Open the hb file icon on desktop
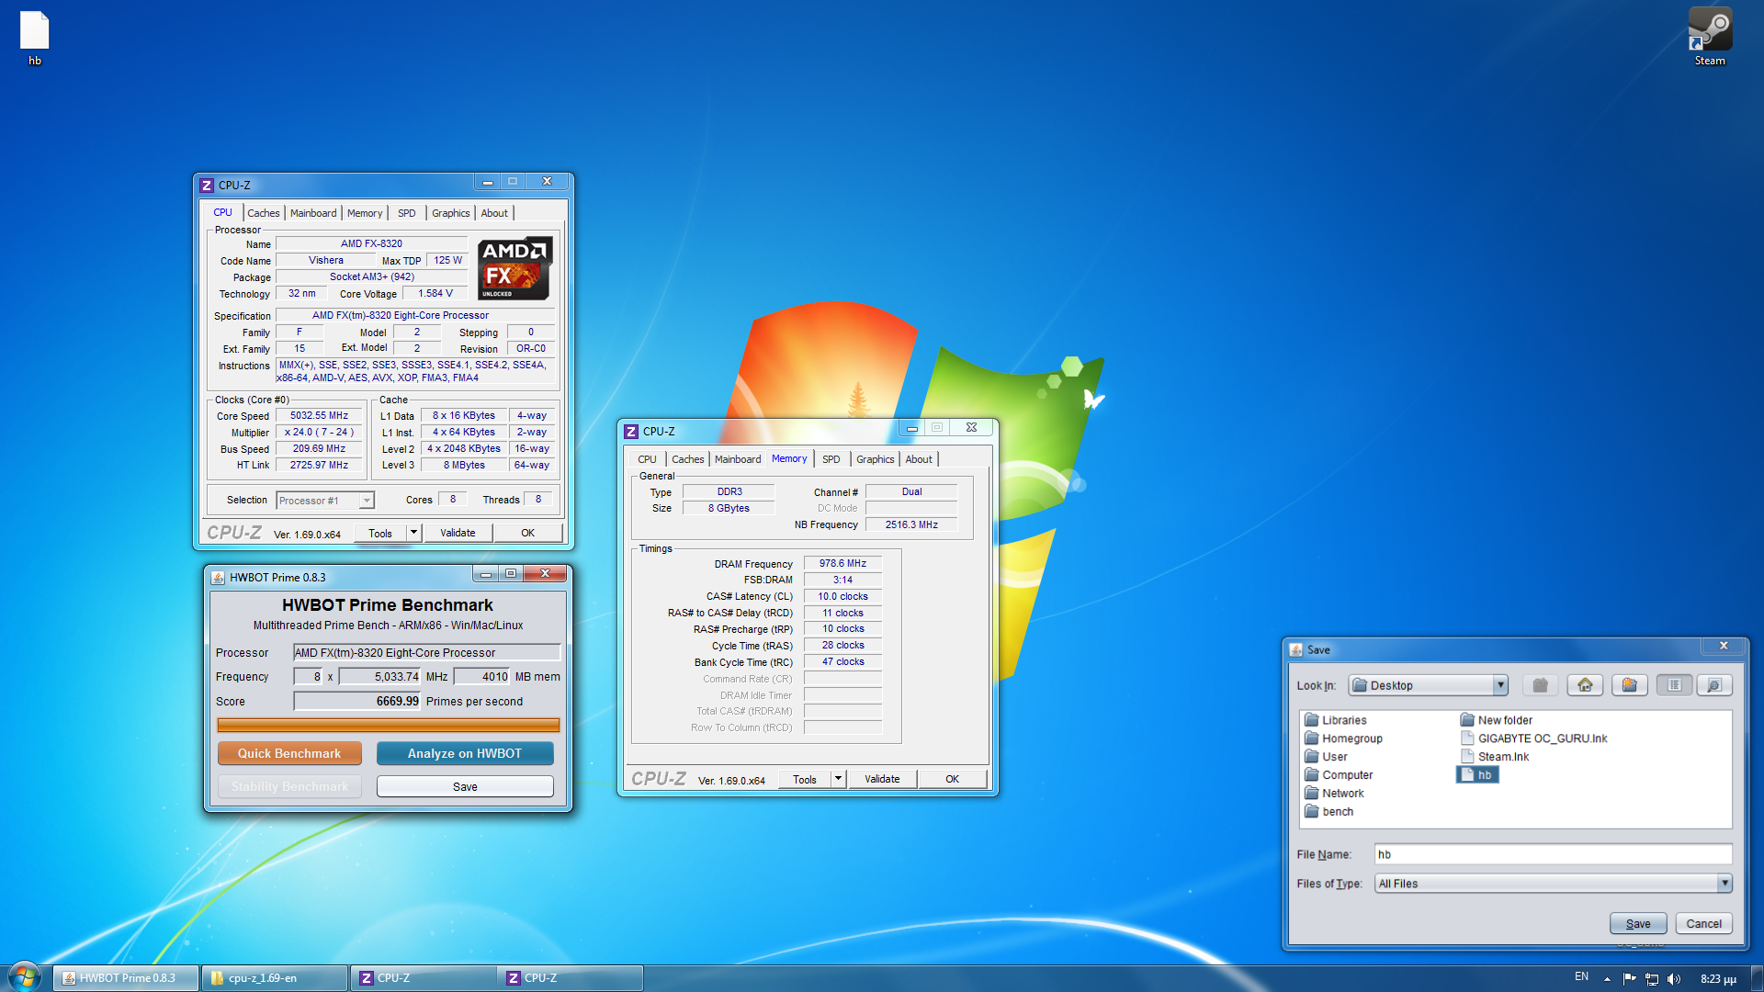The height and width of the screenshot is (992, 1764). pyautogui.click(x=35, y=39)
